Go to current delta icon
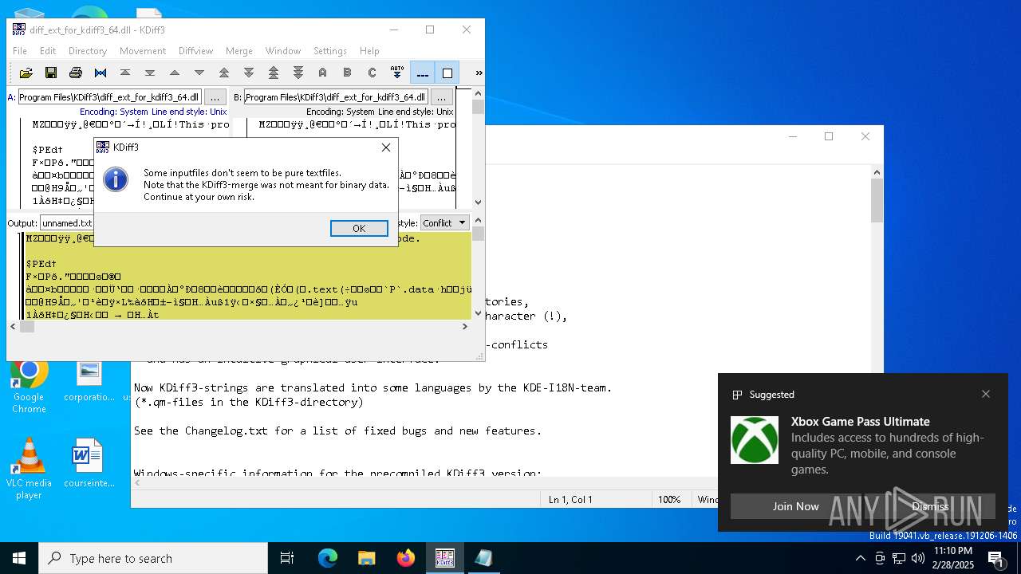The image size is (1021, 574). pyautogui.click(x=101, y=73)
